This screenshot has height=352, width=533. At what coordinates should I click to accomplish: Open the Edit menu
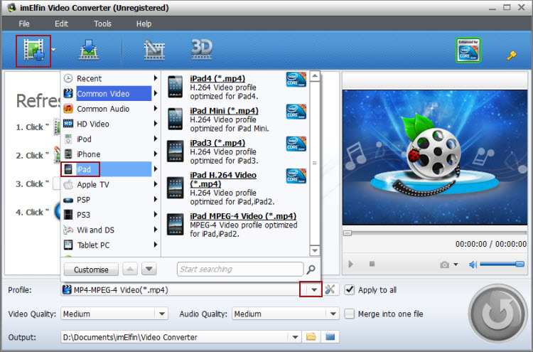[62, 23]
